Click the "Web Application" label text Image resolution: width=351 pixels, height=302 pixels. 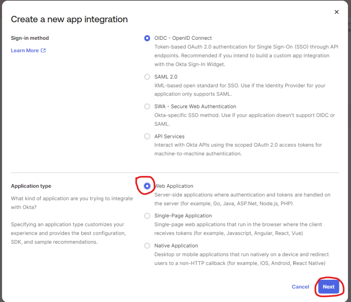click(174, 186)
